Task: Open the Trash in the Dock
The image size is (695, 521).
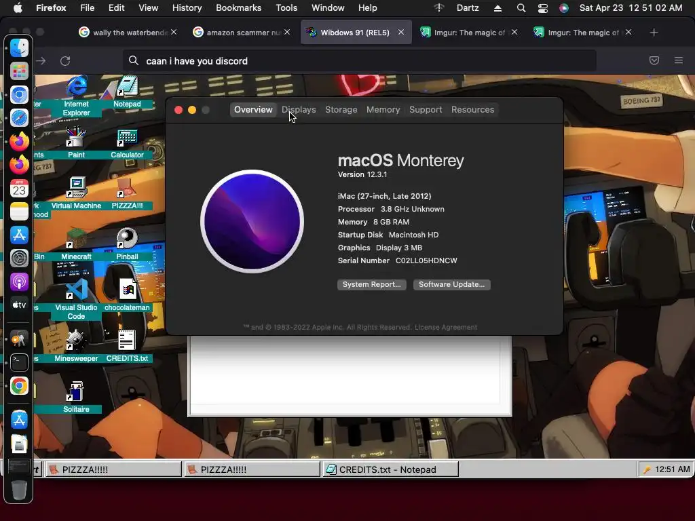Action: point(19,490)
